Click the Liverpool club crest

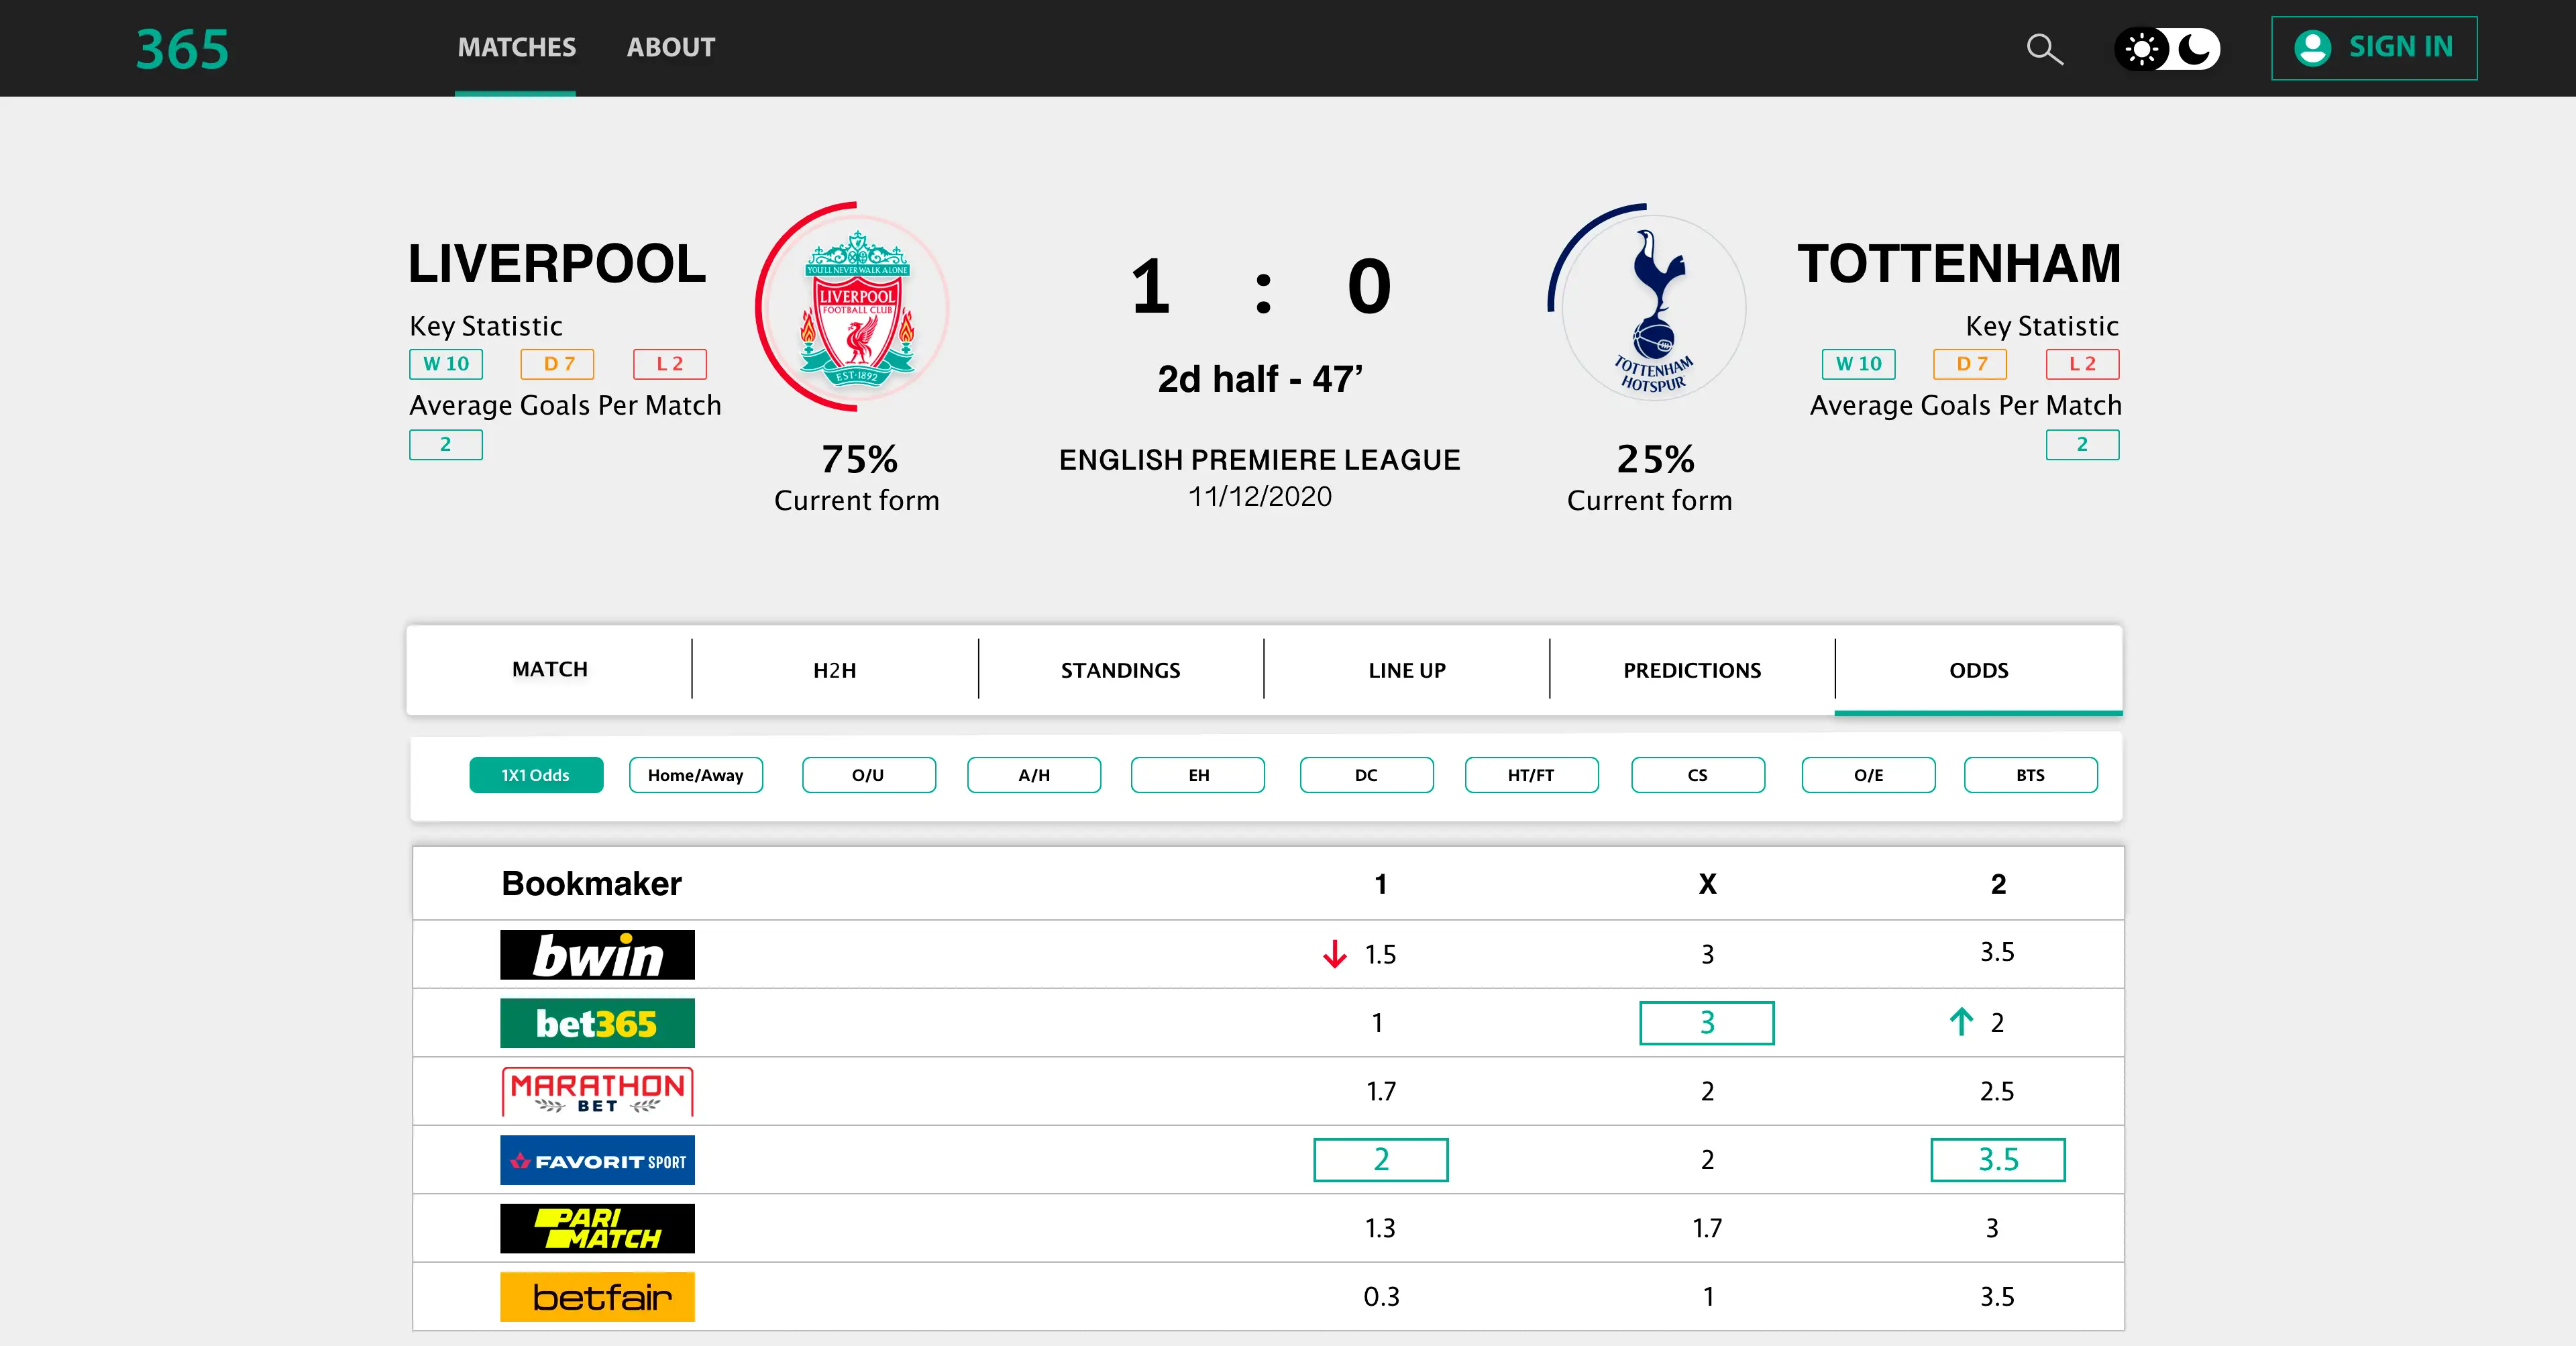[x=857, y=307]
